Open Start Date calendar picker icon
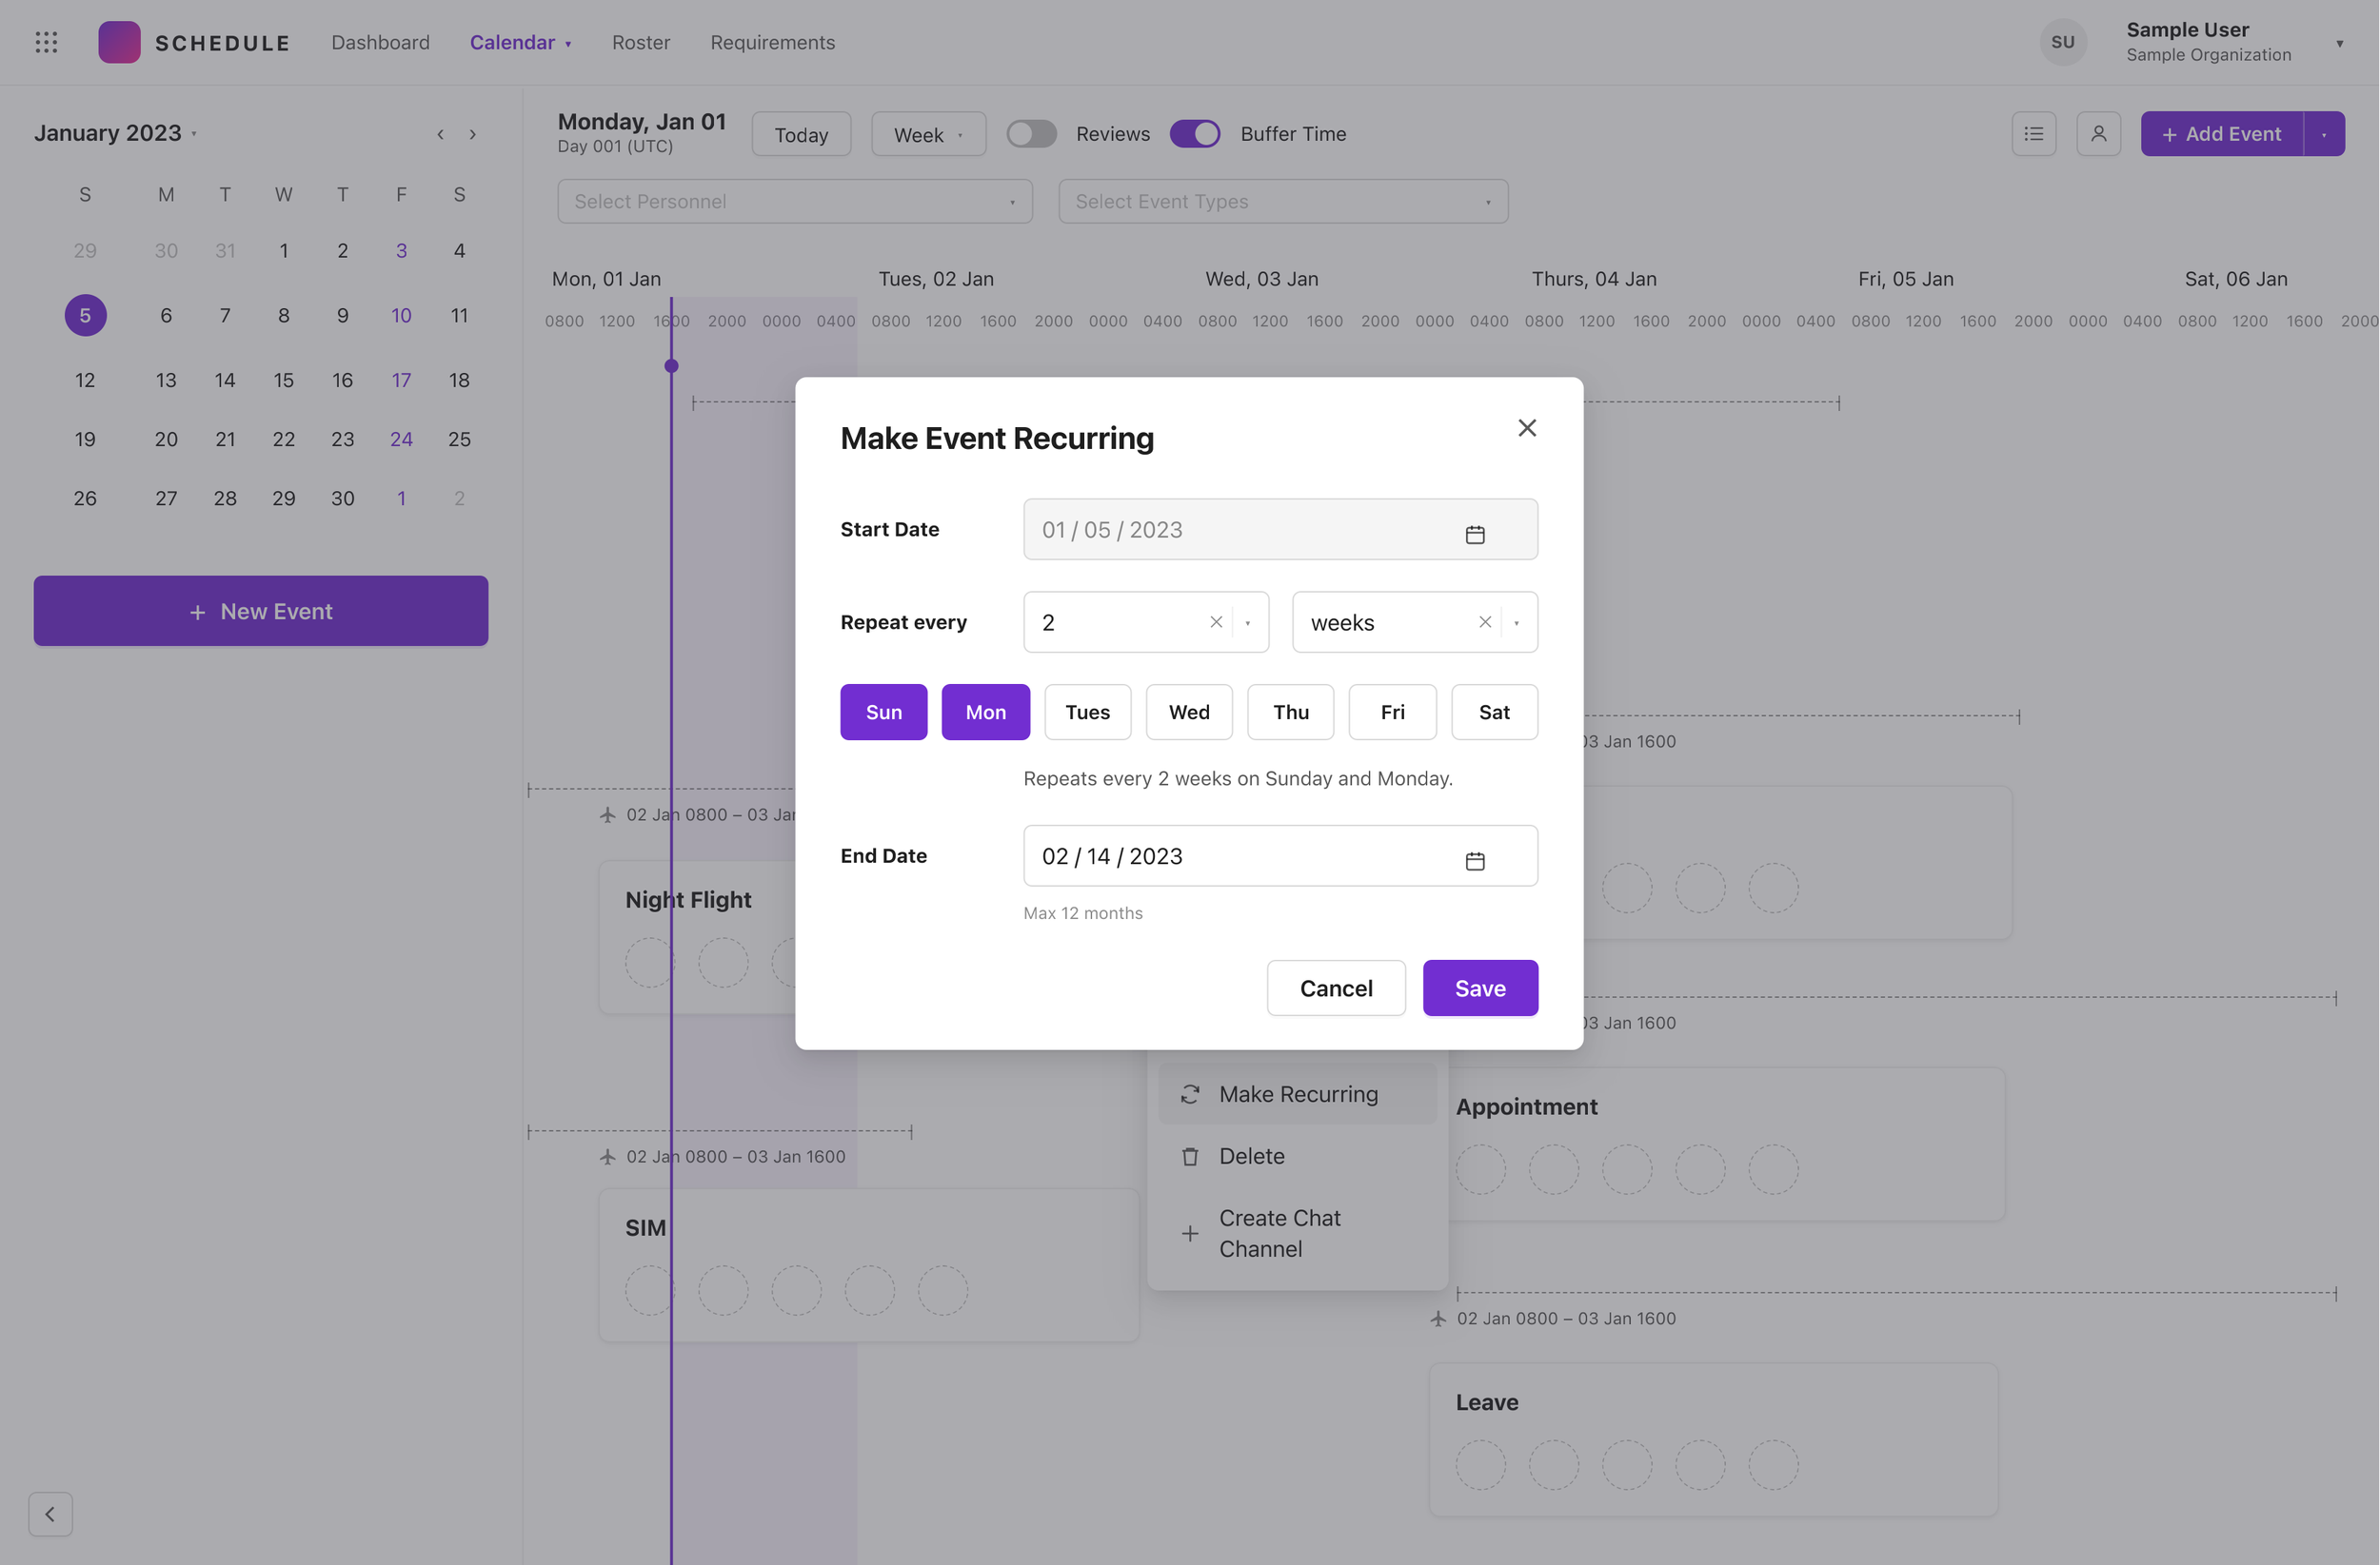2380x1565 pixels. click(1474, 535)
